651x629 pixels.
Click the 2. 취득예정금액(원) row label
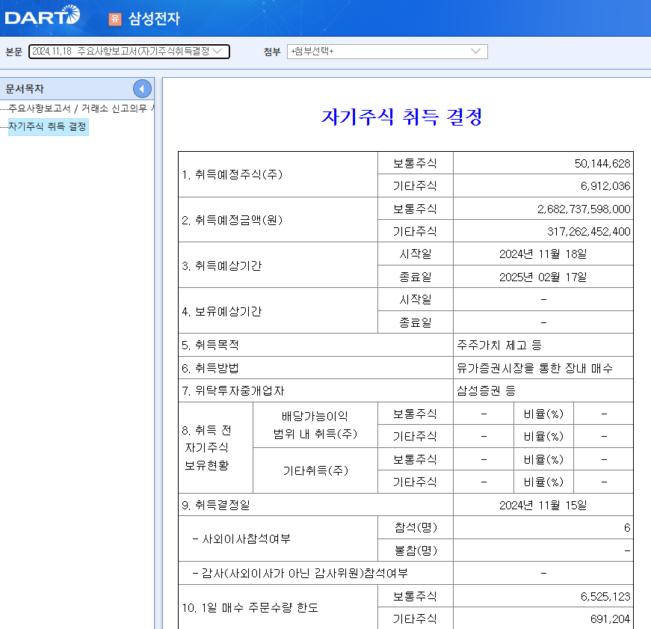232,220
